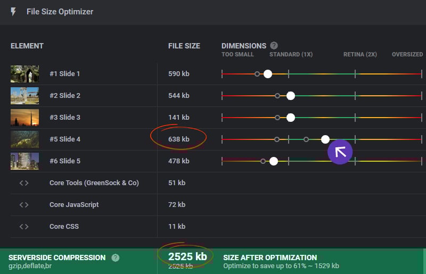Viewport: 426px width, 274px height.
Task: Click the white slider handle for Slide 4
Action: [x=325, y=139]
